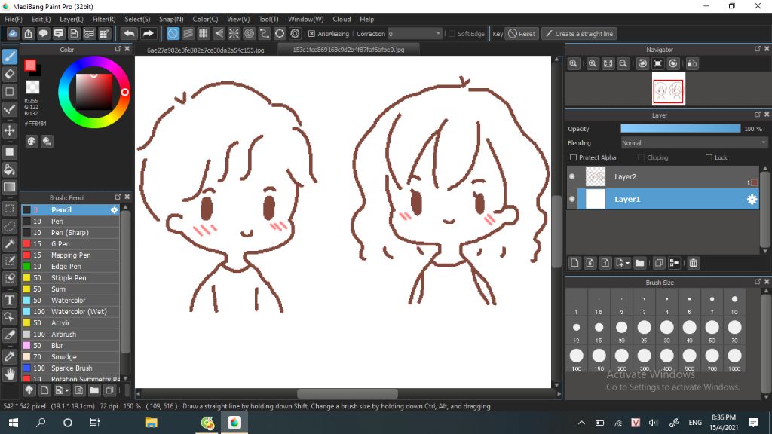Open the taskbar notification center
Screen dimensions: 772x434
753,423
